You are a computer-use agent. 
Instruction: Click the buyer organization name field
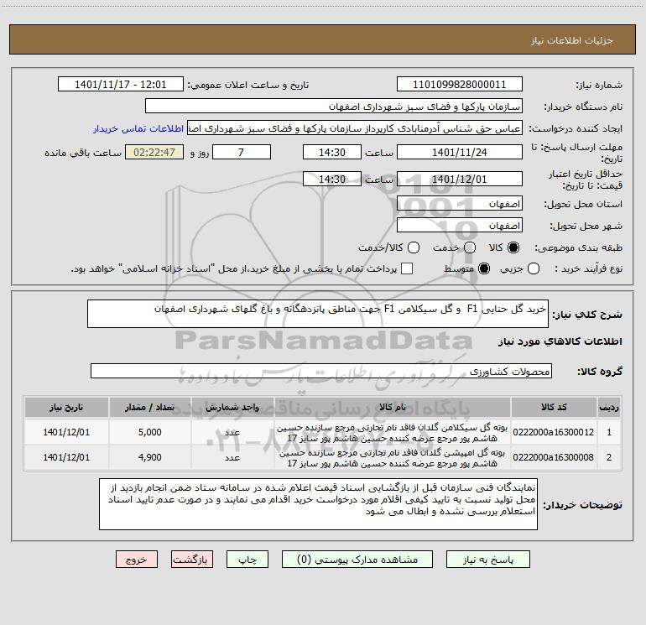coord(334,107)
